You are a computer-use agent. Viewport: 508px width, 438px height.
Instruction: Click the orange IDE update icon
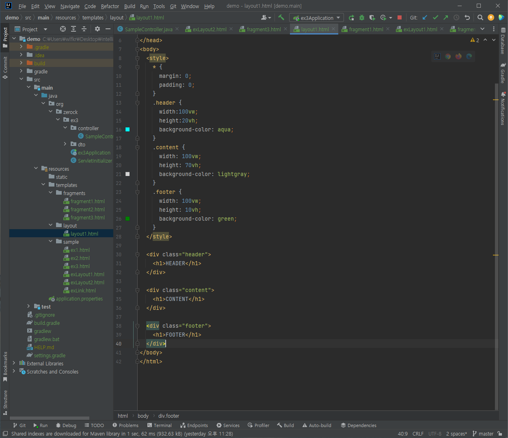[x=491, y=17]
